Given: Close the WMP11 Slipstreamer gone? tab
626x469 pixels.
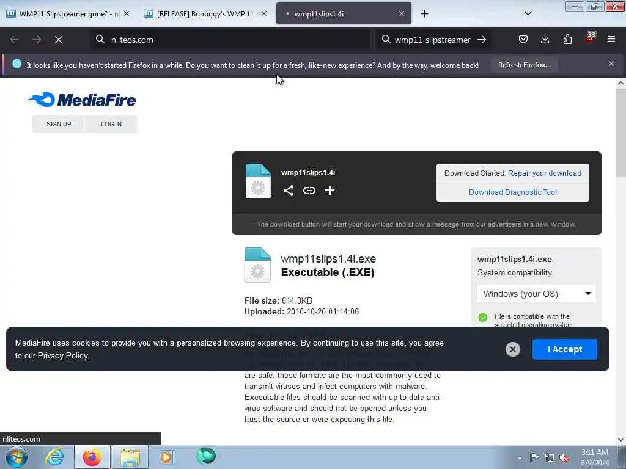Looking at the screenshot, I should [127, 13].
